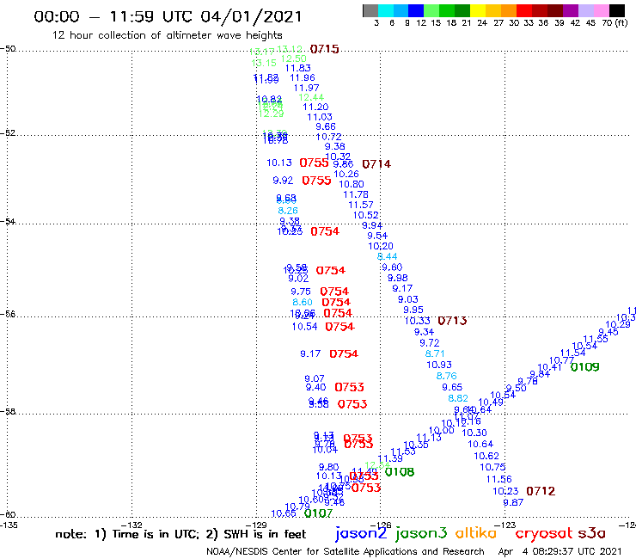Select the green value '12.44'
The width and height of the screenshot is (636, 559).
[x=311, y=97]
